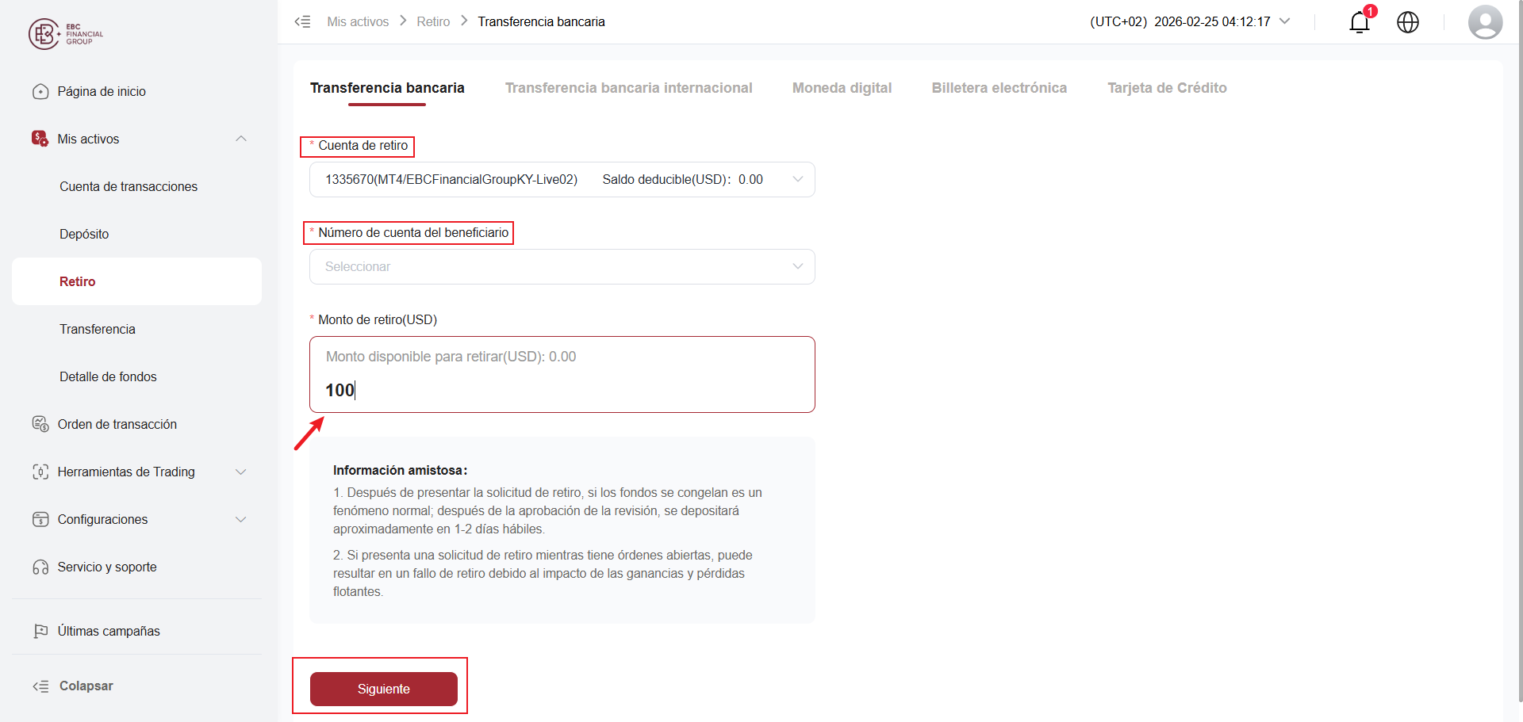This screenshot has width=1523, height=722.
Task: Click Mis activos breadcrumb link
Action: (x=358, y=22)
